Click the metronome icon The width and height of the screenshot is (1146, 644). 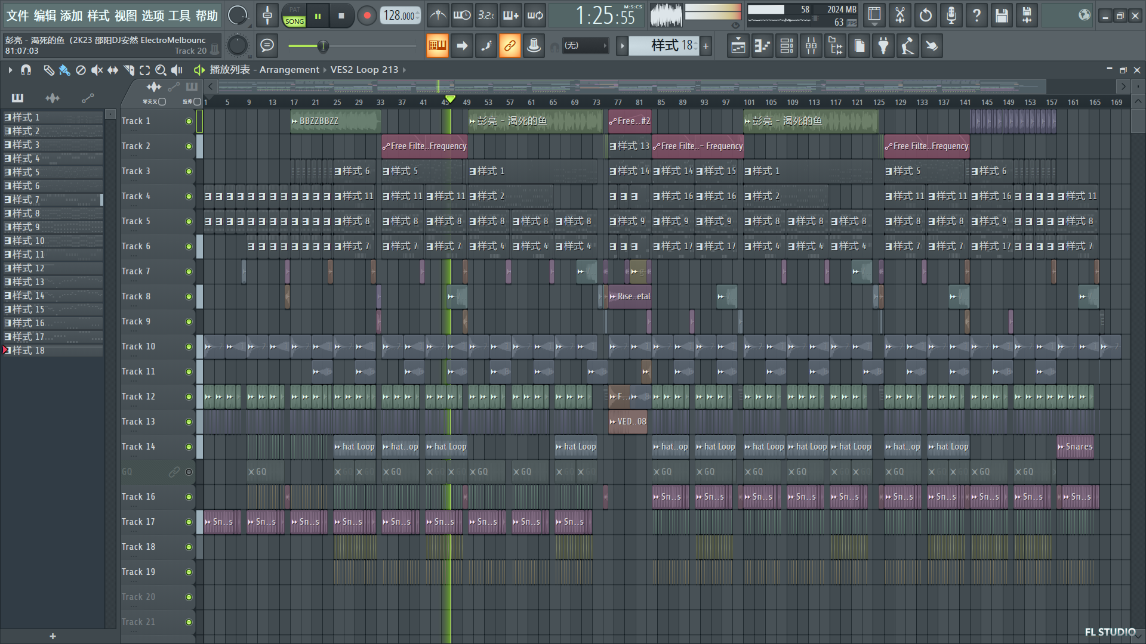pyautogui.click(x=438, y=16)
